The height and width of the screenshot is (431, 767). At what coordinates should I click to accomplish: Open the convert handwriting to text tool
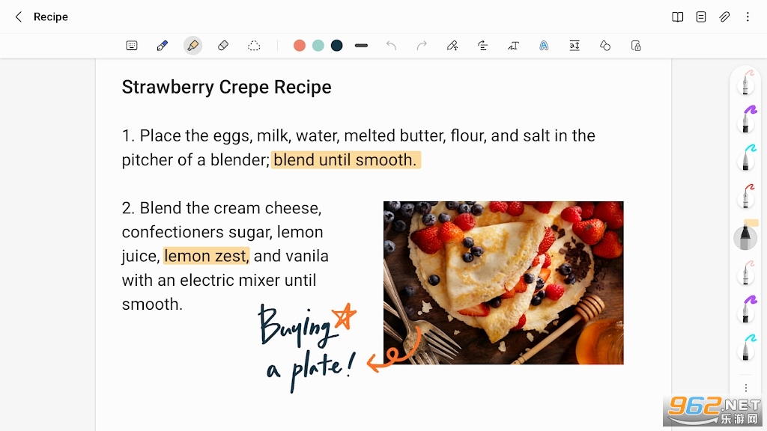(x=513, y=46)
